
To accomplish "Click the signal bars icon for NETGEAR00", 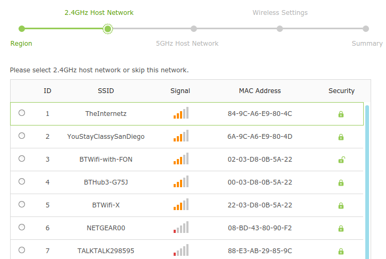I will coord(181,227).
